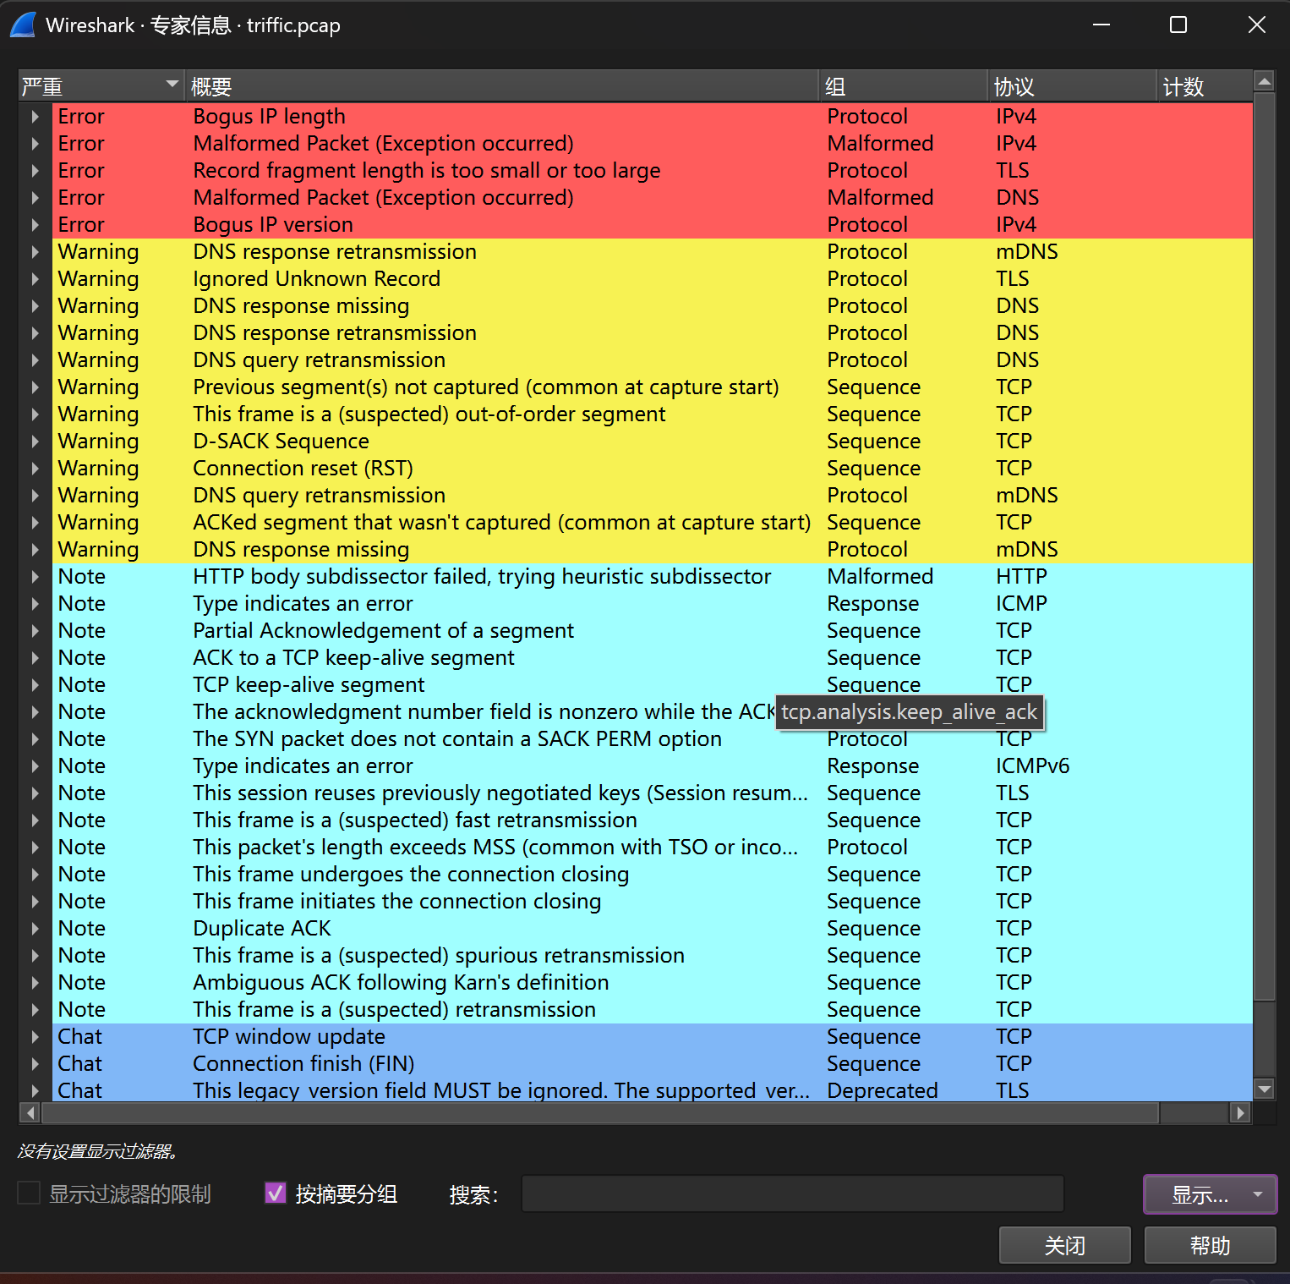Sort by the 协议 protocol column header
Image resolution: width=1290 pixels, height=1284 pixels.
pyautogui.click(x=1072, y=86)
